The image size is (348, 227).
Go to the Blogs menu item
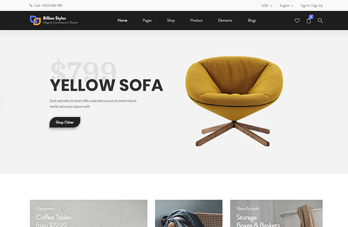pos(252,20)
